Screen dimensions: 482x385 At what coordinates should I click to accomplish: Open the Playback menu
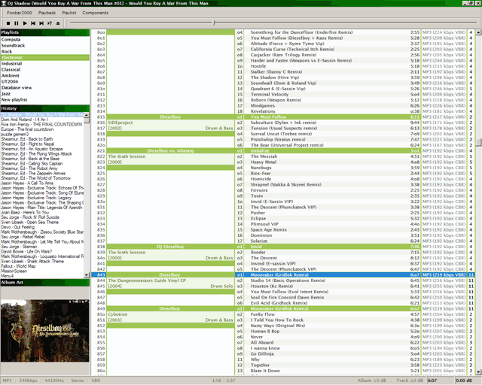coord(47,13)
